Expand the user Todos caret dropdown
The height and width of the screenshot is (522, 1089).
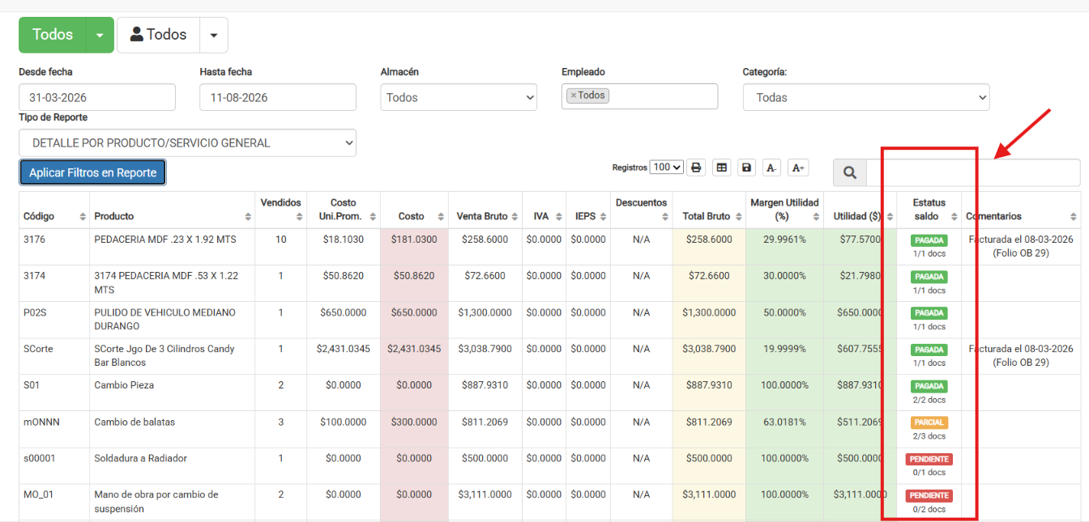click(214, 35)
